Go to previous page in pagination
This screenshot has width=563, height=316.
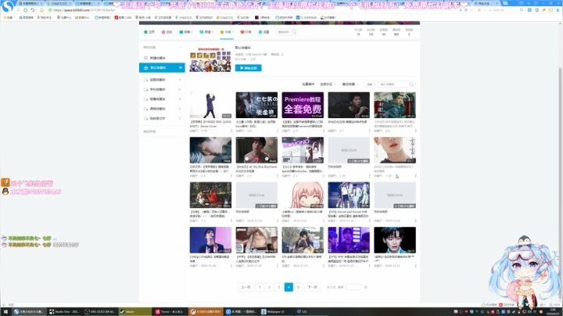coord(246,287)
